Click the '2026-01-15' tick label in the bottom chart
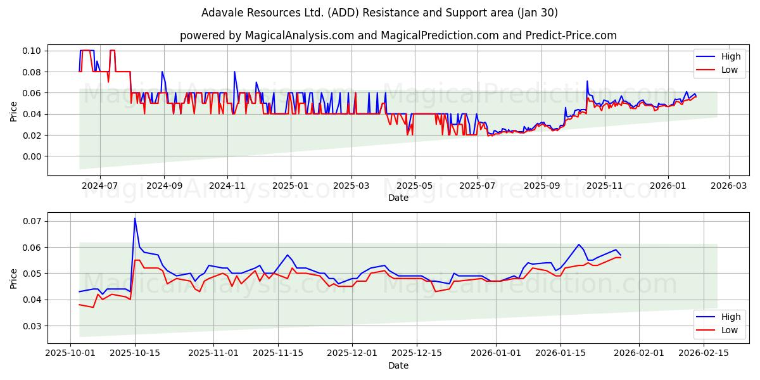This screenshot has height=380, width=760. click(559, 353)
